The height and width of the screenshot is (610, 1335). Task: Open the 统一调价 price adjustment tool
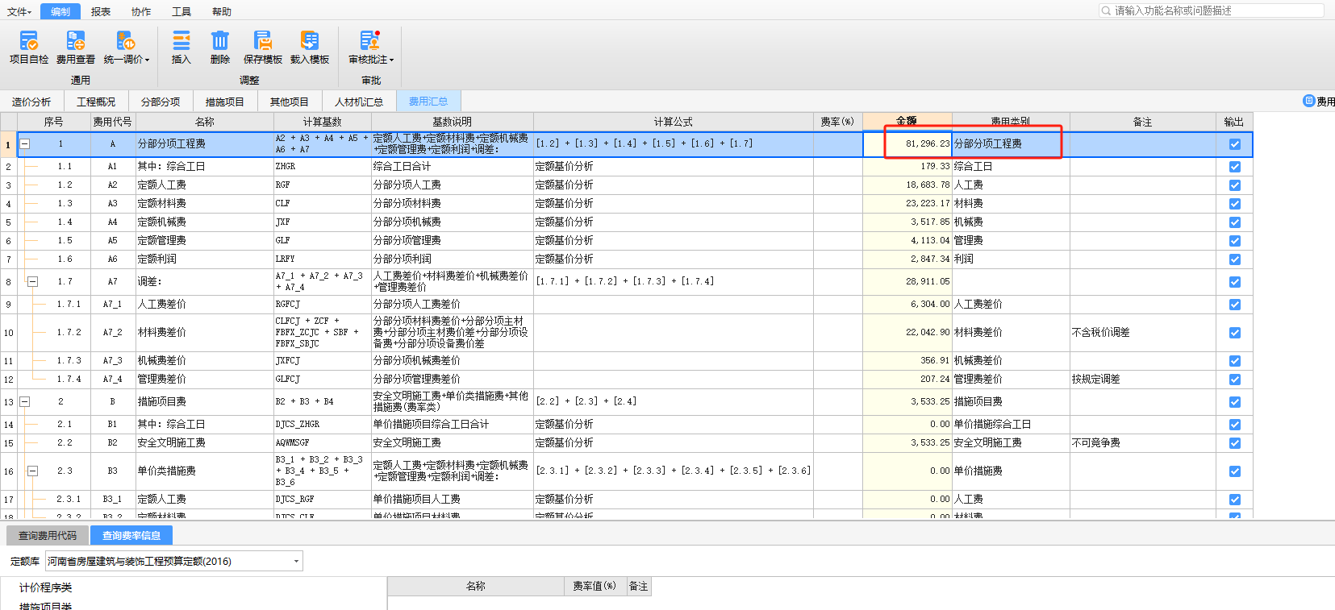pyautogui.click(x=126, y=48)
